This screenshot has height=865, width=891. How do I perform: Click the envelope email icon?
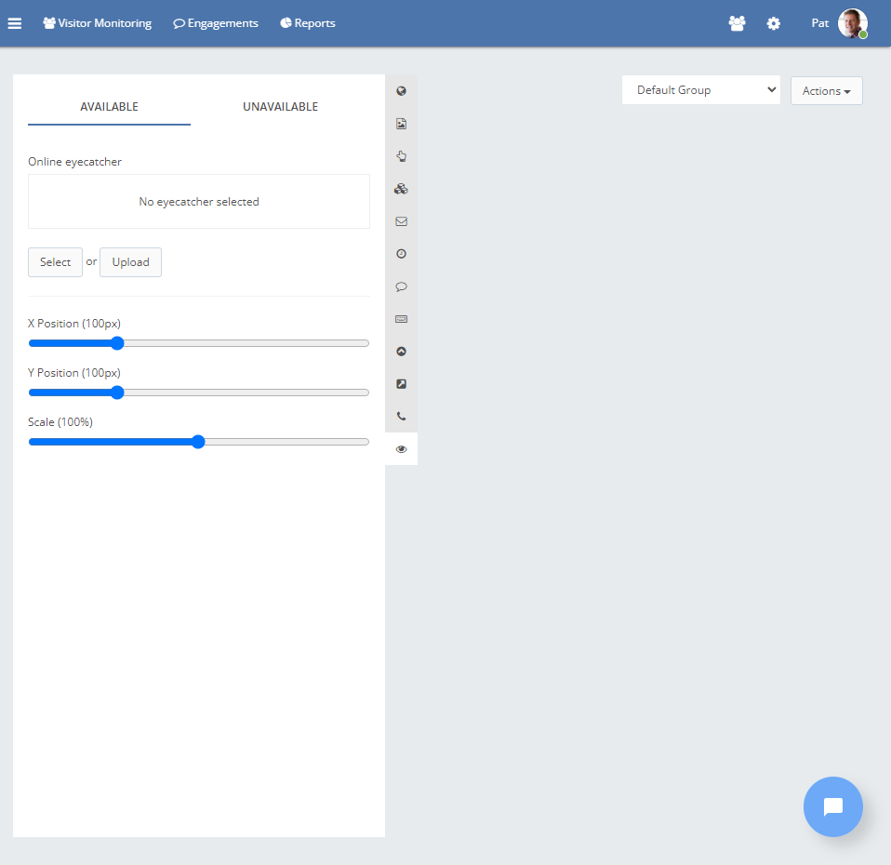401,221
